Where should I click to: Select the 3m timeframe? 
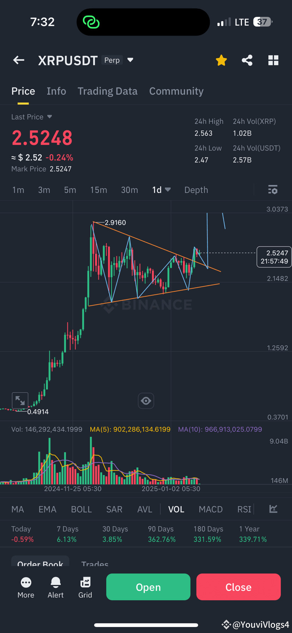(44, 190)
